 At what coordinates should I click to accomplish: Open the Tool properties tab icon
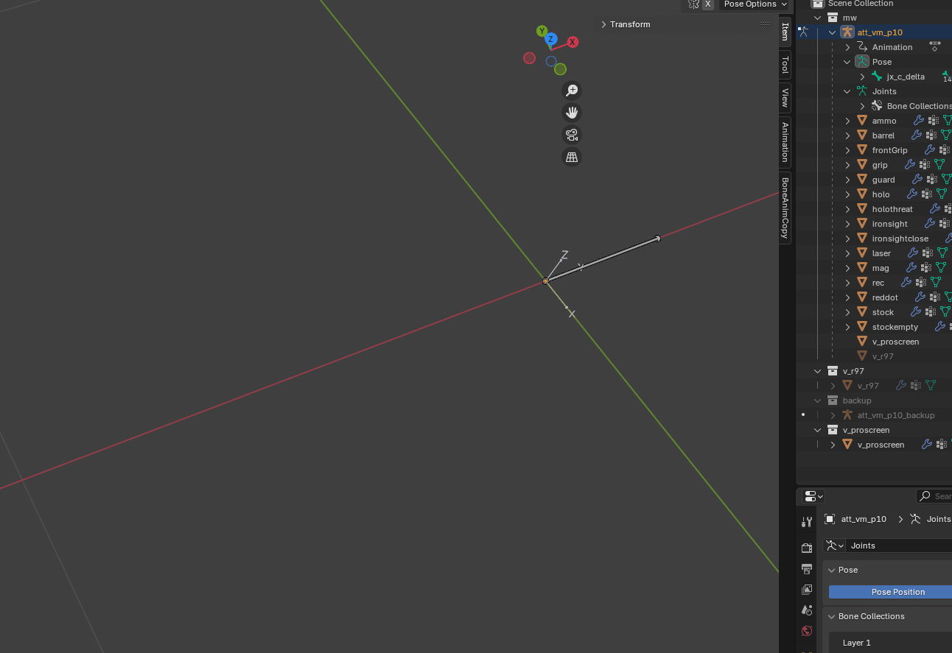[807, 521]
